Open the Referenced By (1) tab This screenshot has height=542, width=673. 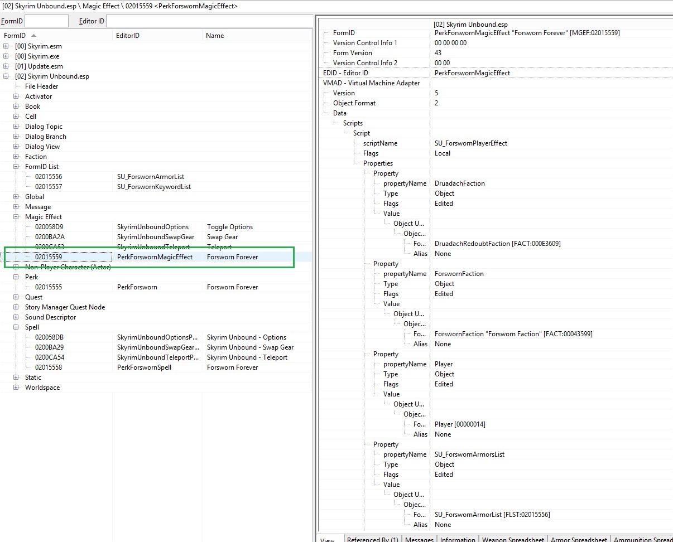(372, 539)
